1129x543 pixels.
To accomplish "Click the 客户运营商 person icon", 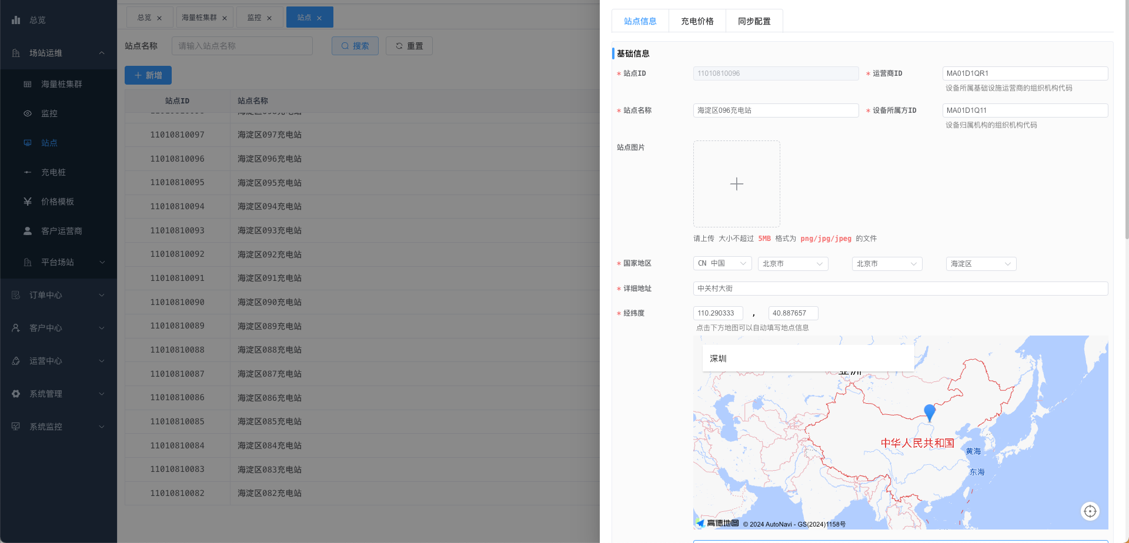I will pyautogui.click(x=28, y=231).
